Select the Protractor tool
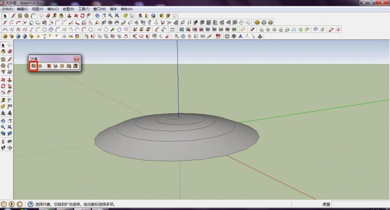This screenshot has width=390, height=210. tap(3, 107)
